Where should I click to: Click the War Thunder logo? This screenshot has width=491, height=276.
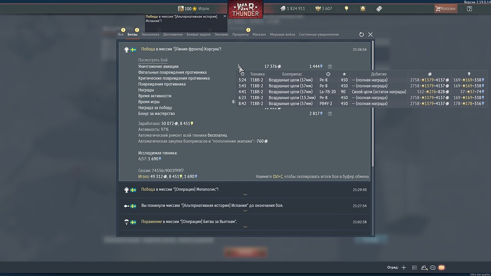pyautogui.click(x=245, y=9)
